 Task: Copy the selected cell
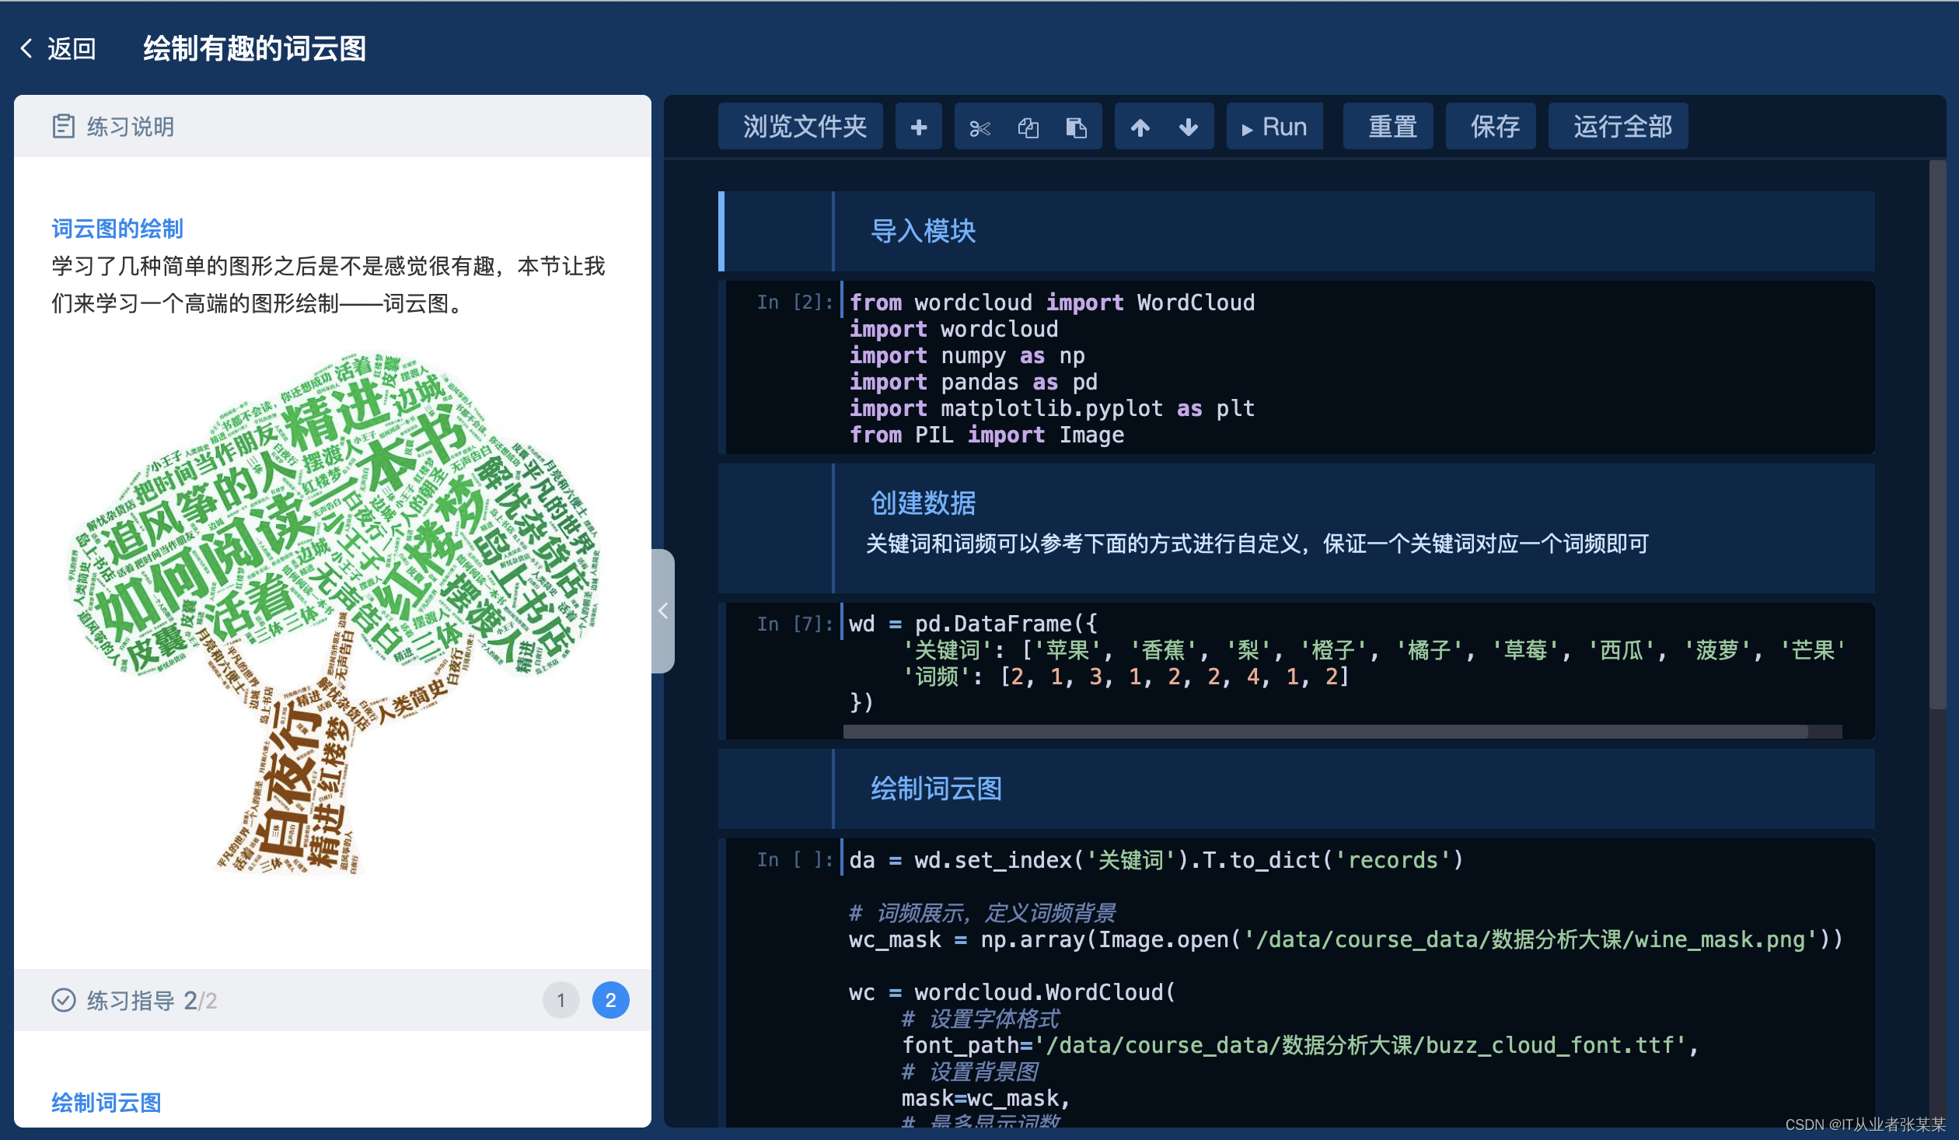[x=1028, y=126]
